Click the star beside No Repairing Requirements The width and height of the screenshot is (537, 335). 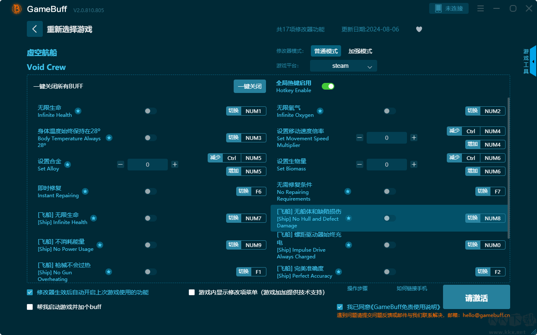coord(348,191)
